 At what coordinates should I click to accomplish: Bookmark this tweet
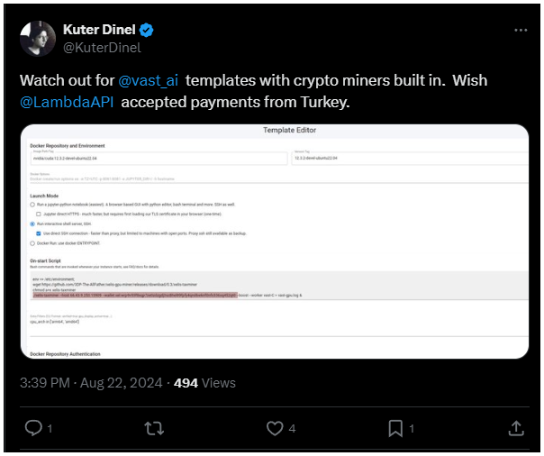[395, 428]
